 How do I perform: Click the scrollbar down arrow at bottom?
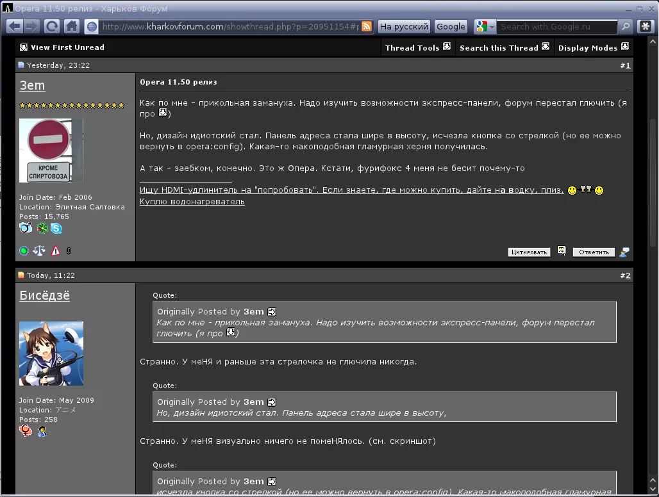pos(653,489)
